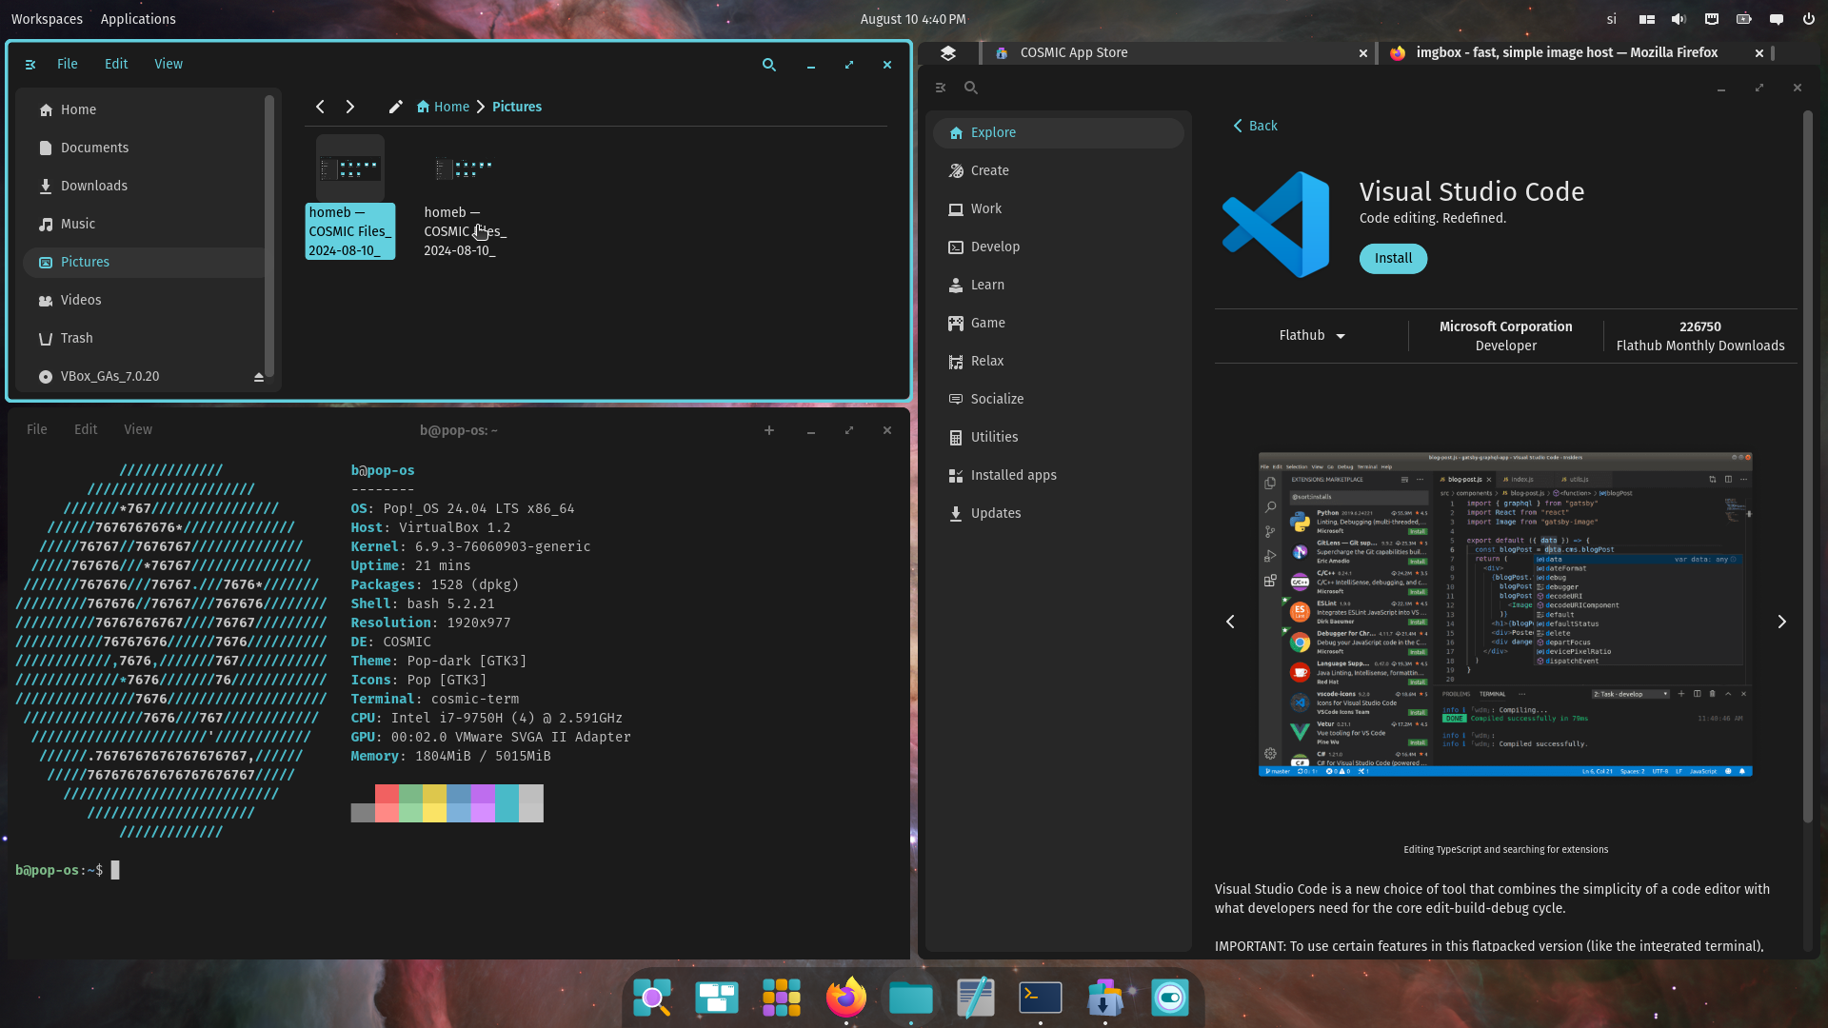1828x1028 pixels.
Task: Select Explore category in App Store
Action: [x=1059, y=132]
